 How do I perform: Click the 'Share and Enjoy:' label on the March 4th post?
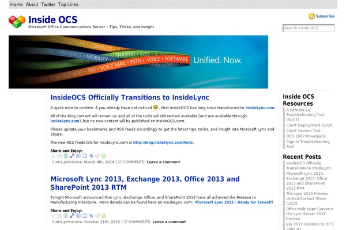(66, 151)
